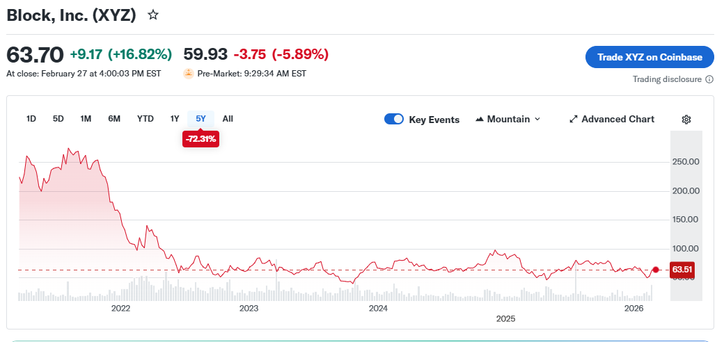Click the At close February 27 timestamp
This screenshot has width=724, height=342.
84,74
